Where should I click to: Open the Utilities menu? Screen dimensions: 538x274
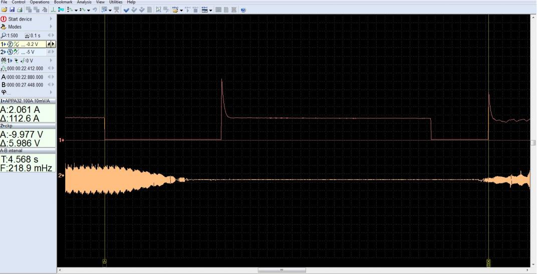(x=116, y=2)
